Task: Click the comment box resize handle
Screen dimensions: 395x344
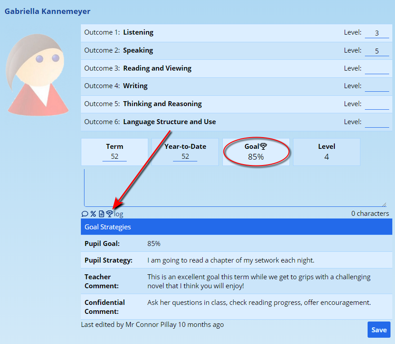Action: pos(384,204)
